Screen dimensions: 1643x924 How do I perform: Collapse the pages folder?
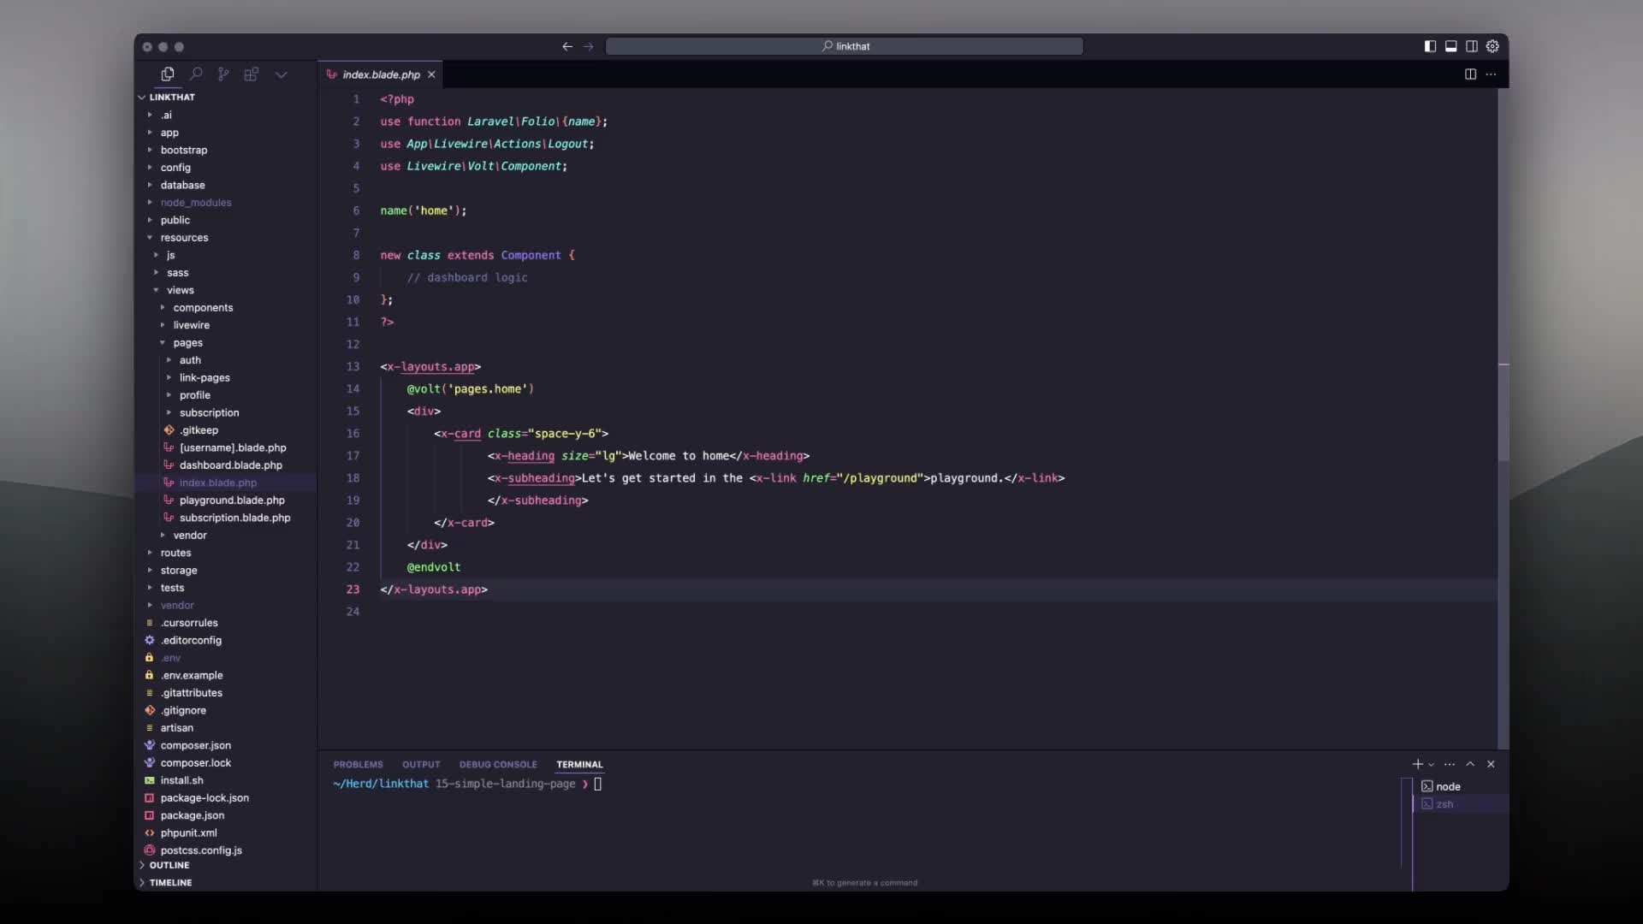click(x=187, y=342)
